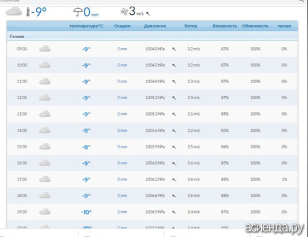Select the Давление column header
The image size is (308, 237).
(155, 26)
